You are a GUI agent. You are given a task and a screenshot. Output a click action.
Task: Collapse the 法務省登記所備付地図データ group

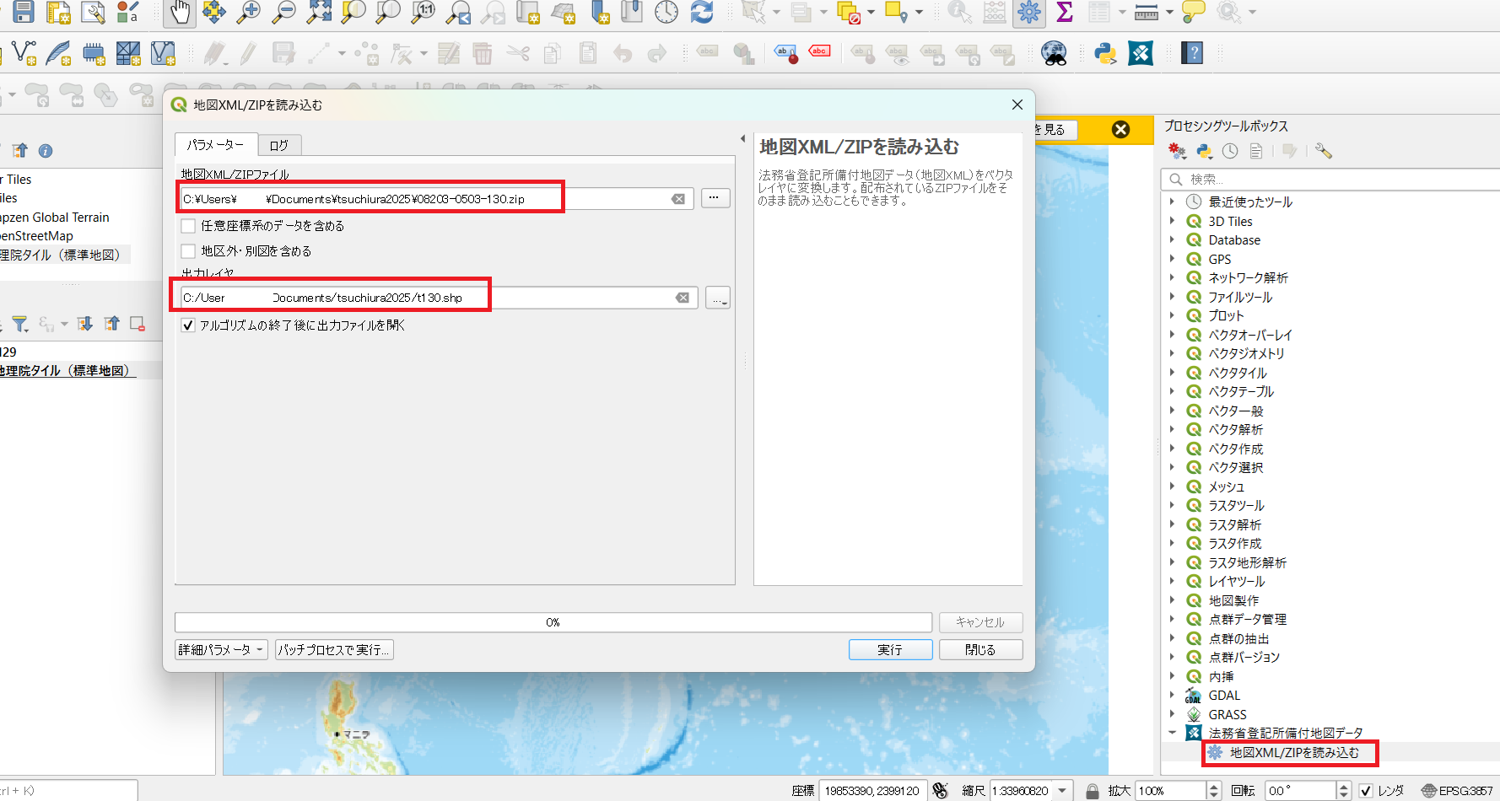click(x=1172, y=733)
